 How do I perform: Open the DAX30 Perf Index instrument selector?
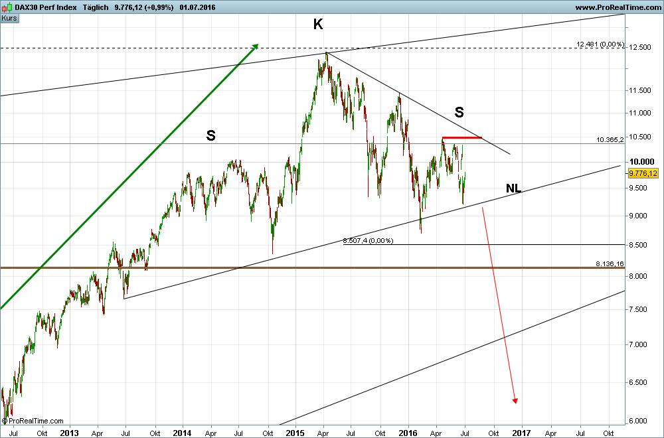tap(45, 5)
